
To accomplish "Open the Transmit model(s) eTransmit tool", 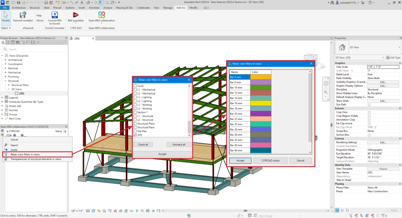I will click(x=23, y=17).
